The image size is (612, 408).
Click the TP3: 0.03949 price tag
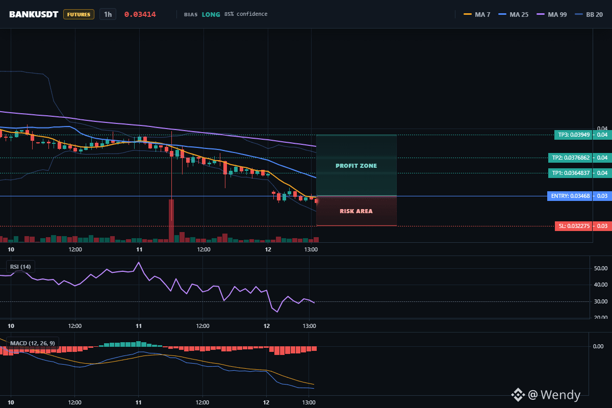click(573, 135)
